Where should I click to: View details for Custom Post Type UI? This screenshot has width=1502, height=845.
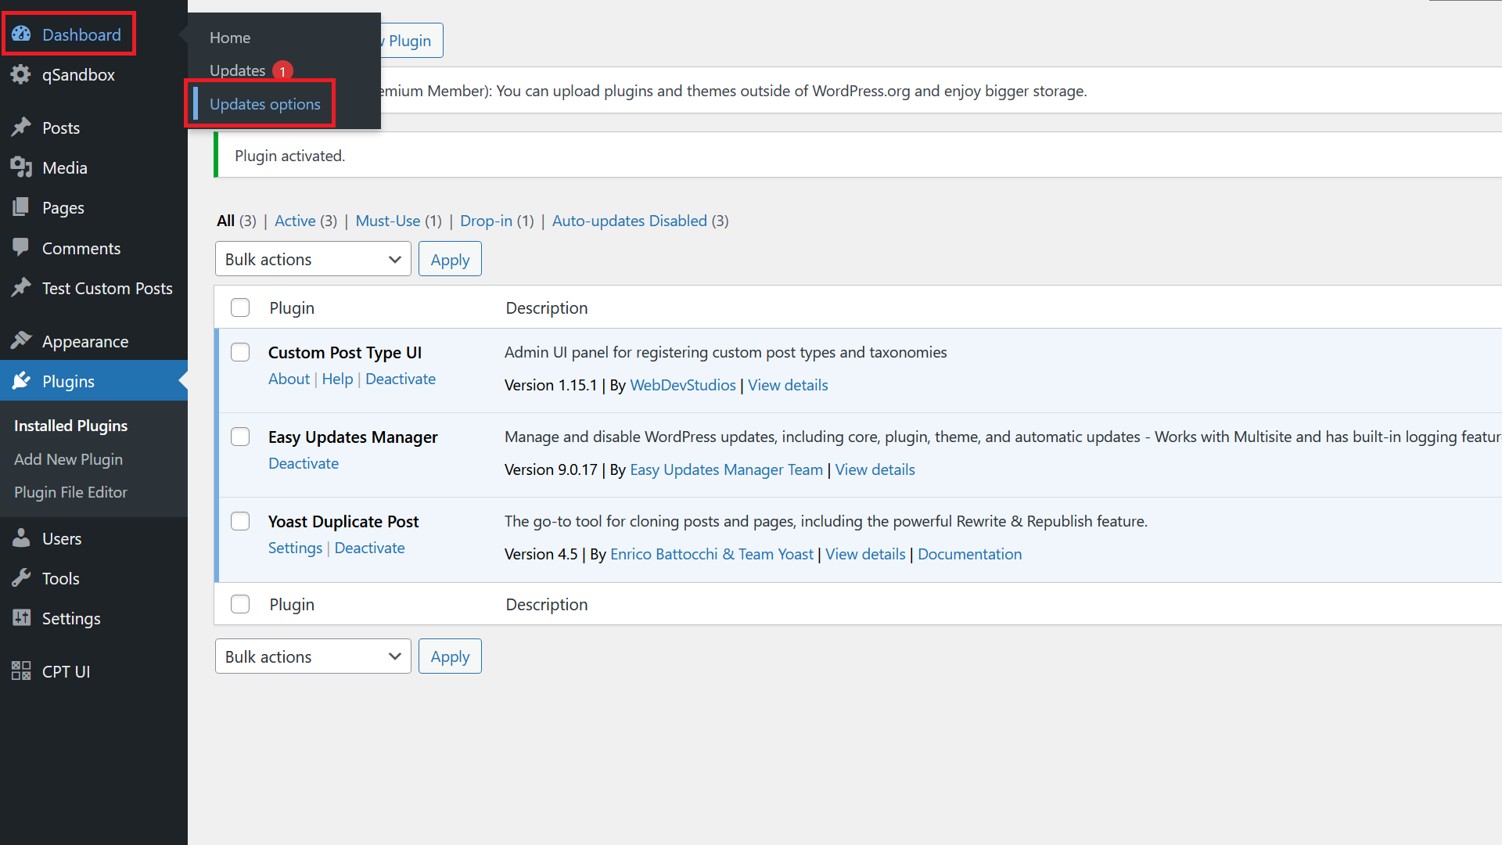coord(788,385)
